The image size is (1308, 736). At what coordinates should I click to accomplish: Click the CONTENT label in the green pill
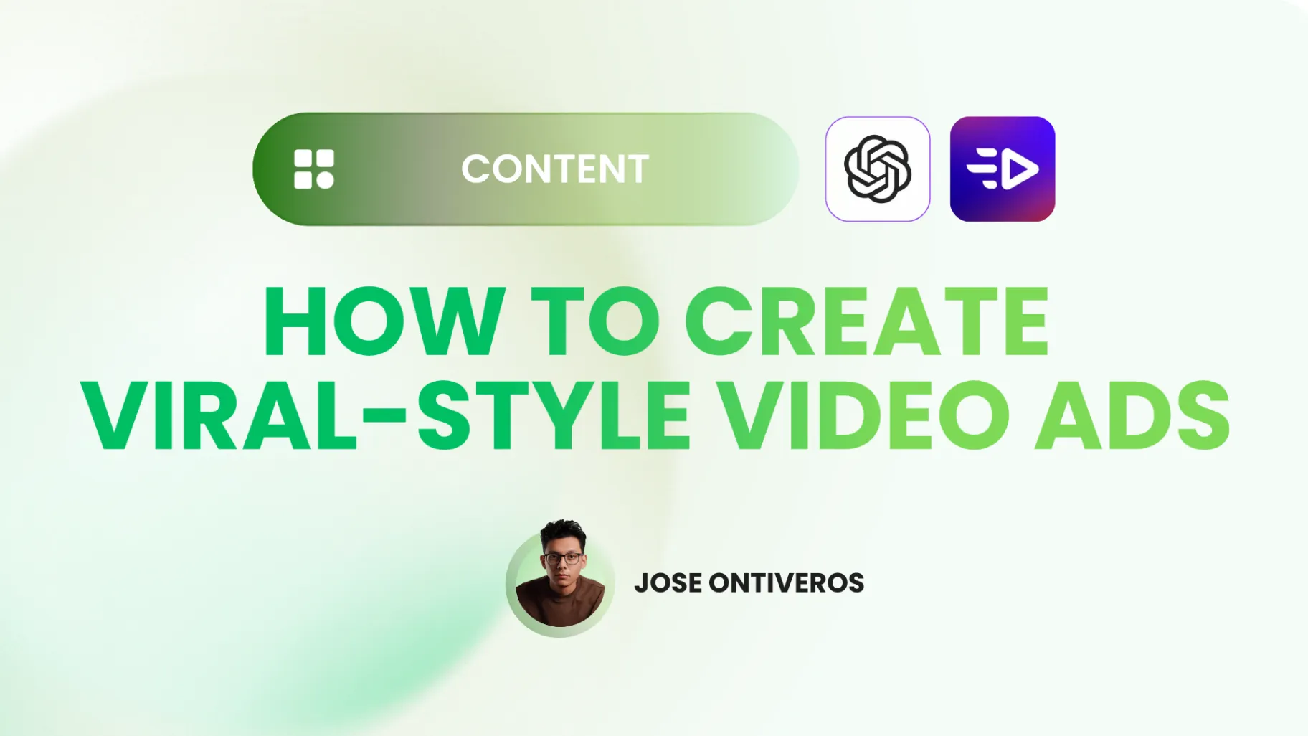tap(554, 169)
